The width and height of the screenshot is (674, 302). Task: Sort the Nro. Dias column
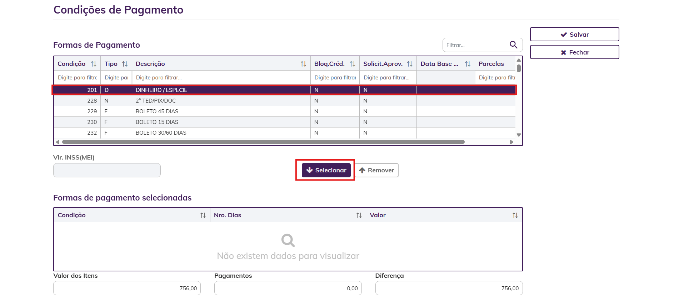pyautogui.click(x=359, y=215)
